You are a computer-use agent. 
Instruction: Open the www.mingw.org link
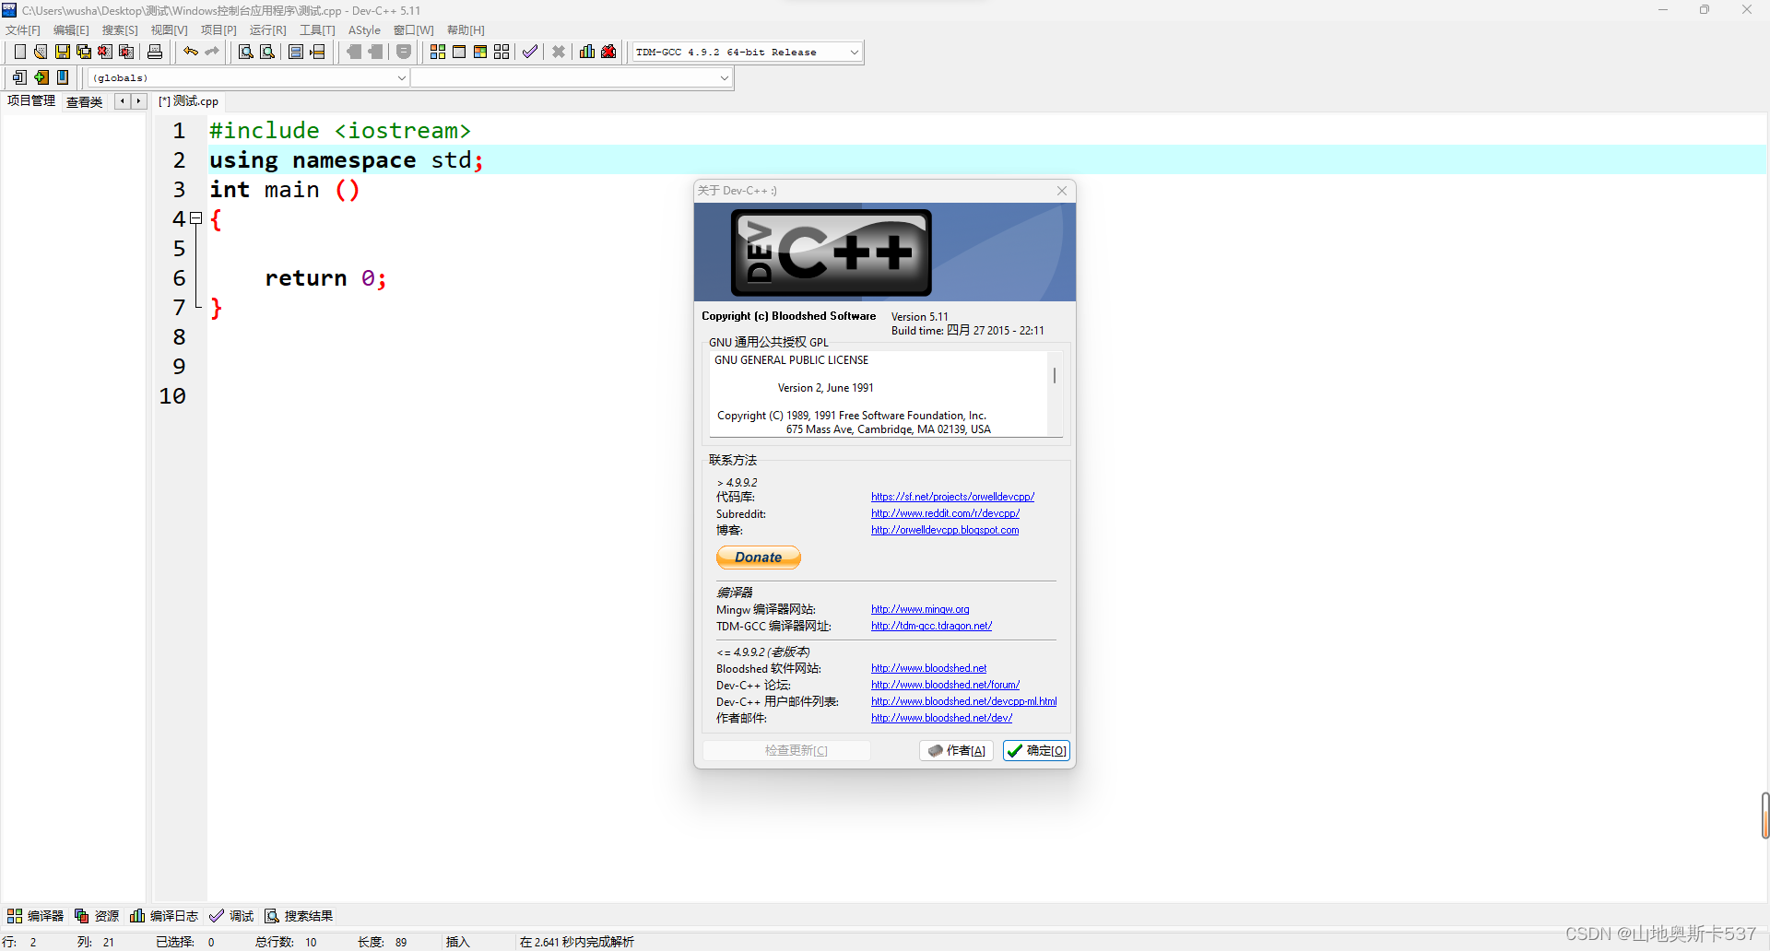[920, 609]
